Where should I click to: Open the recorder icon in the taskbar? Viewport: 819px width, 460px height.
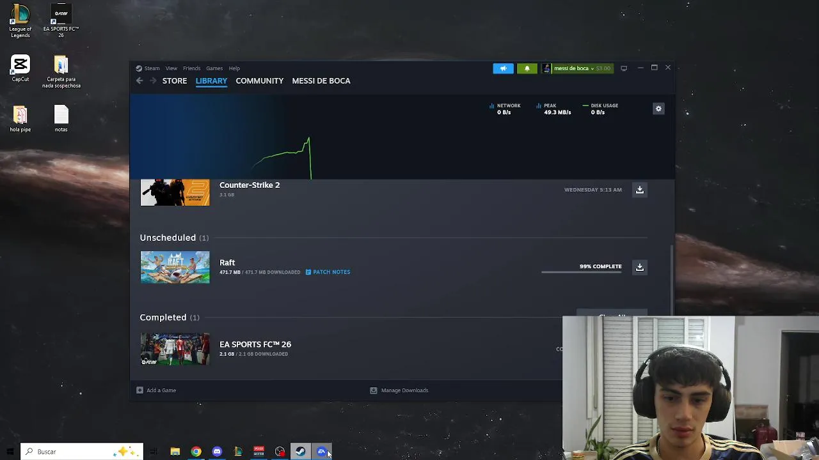tap(280, 452)
